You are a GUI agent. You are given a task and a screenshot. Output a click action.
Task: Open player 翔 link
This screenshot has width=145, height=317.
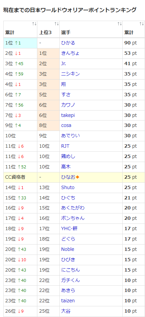point(63,84)
